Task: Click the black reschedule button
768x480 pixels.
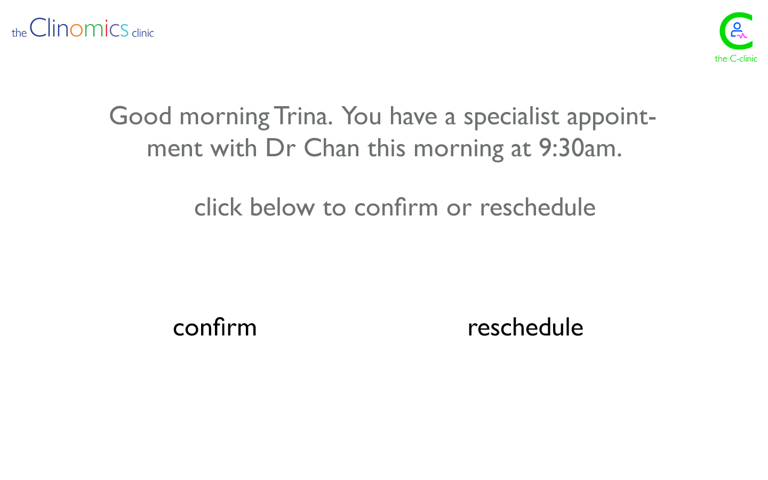Action: [525, 327]
